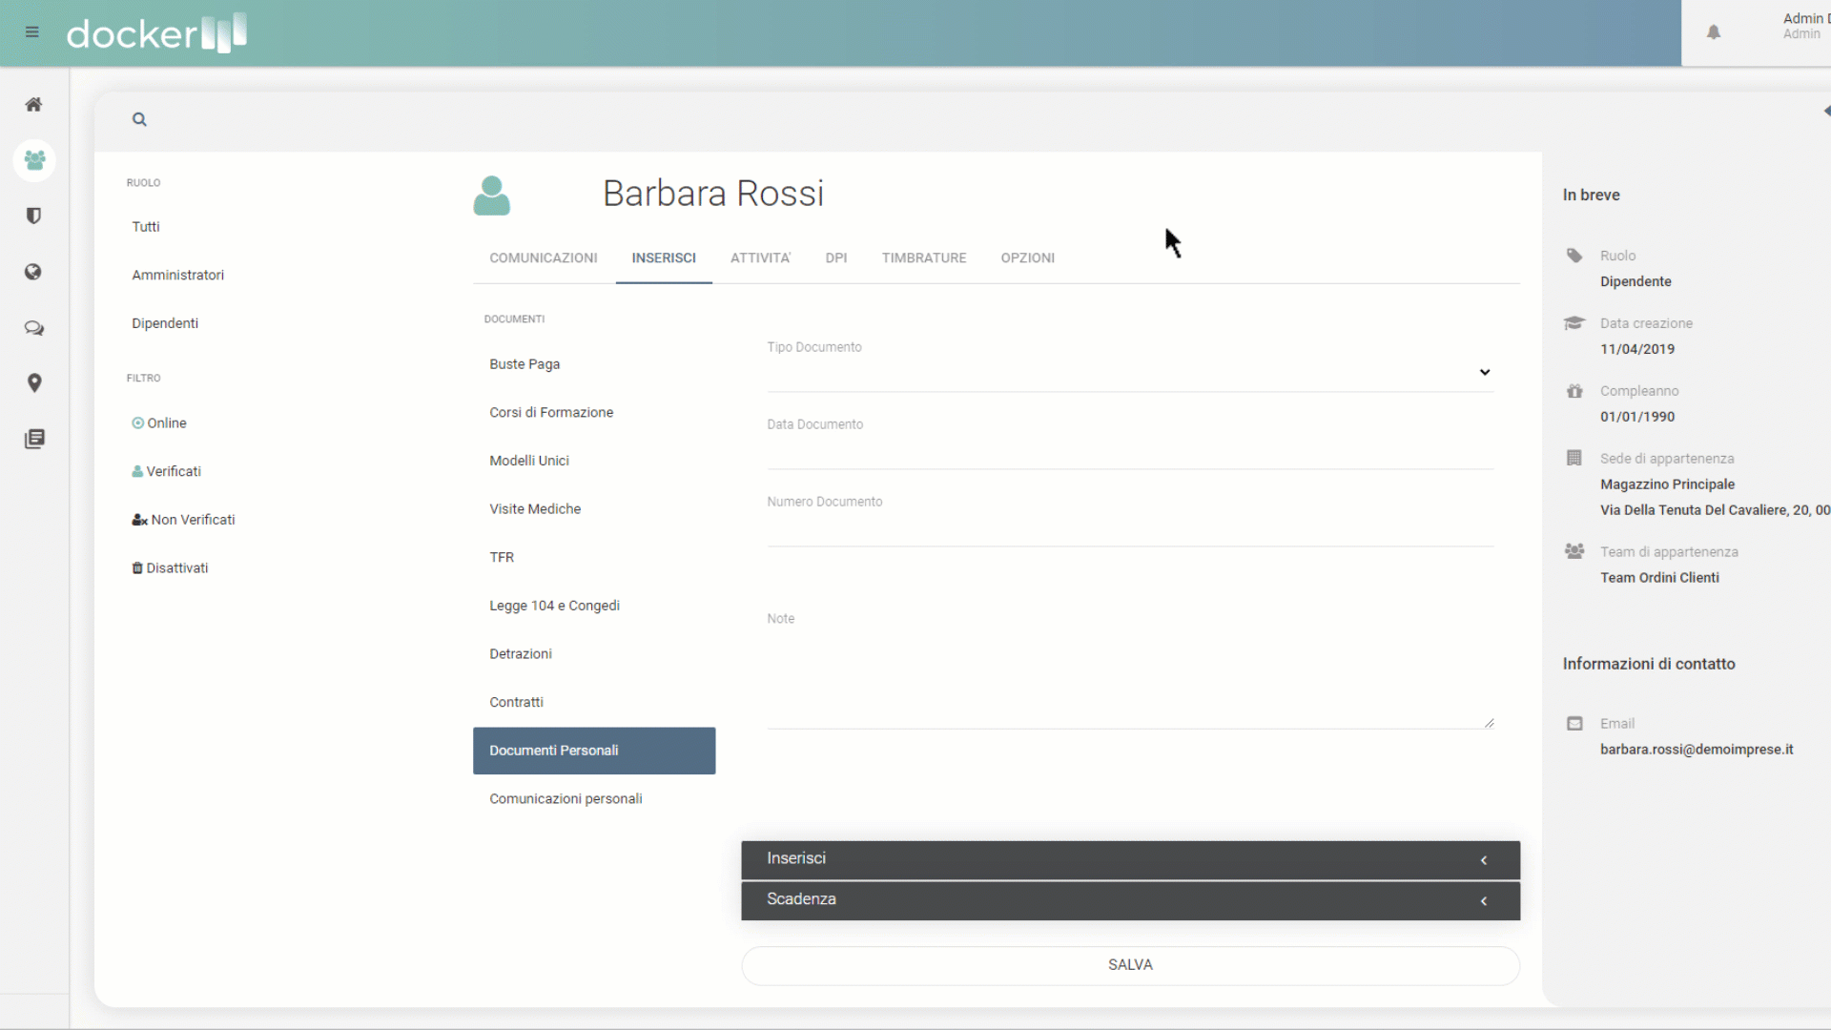Click the map pin location icon
Viewport: 1831px width, 1030px height.
[33, 383]
